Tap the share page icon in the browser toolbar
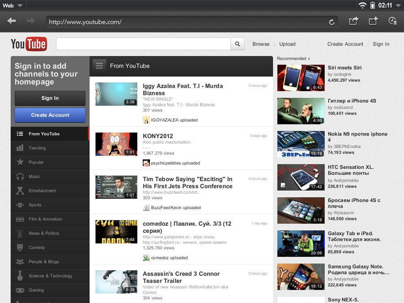The width and height of the screenshot is (404, 303). tap(354, 21)
